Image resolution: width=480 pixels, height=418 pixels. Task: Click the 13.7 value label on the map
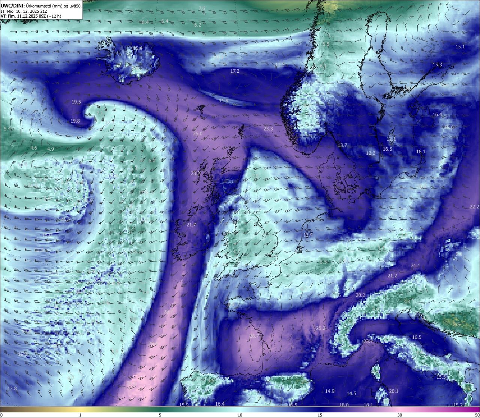pyautogui.click(x=342, y=145)
